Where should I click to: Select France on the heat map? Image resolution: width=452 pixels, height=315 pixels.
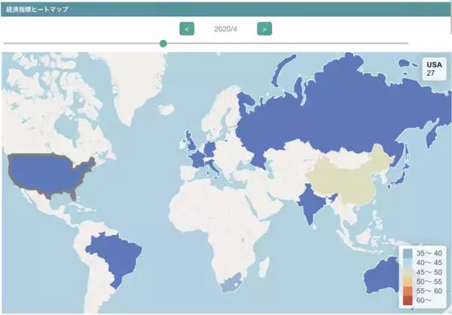197,160
